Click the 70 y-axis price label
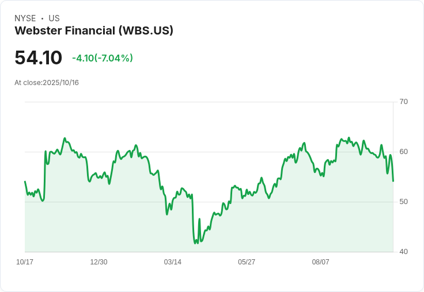 (x=403, y=102)
